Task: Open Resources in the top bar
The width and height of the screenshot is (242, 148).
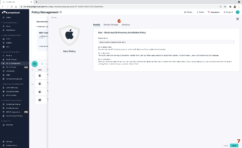Action: click(x=213, y=12)
